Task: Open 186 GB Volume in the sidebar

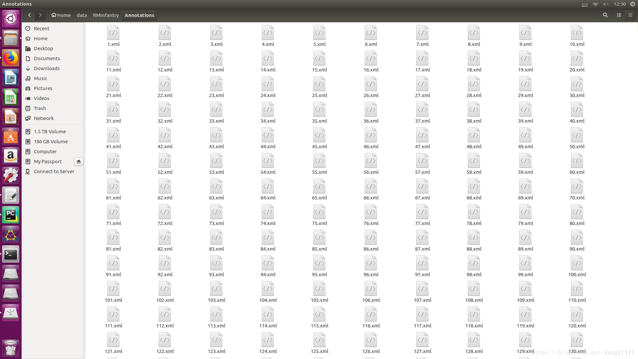Action: coord(53,142)
